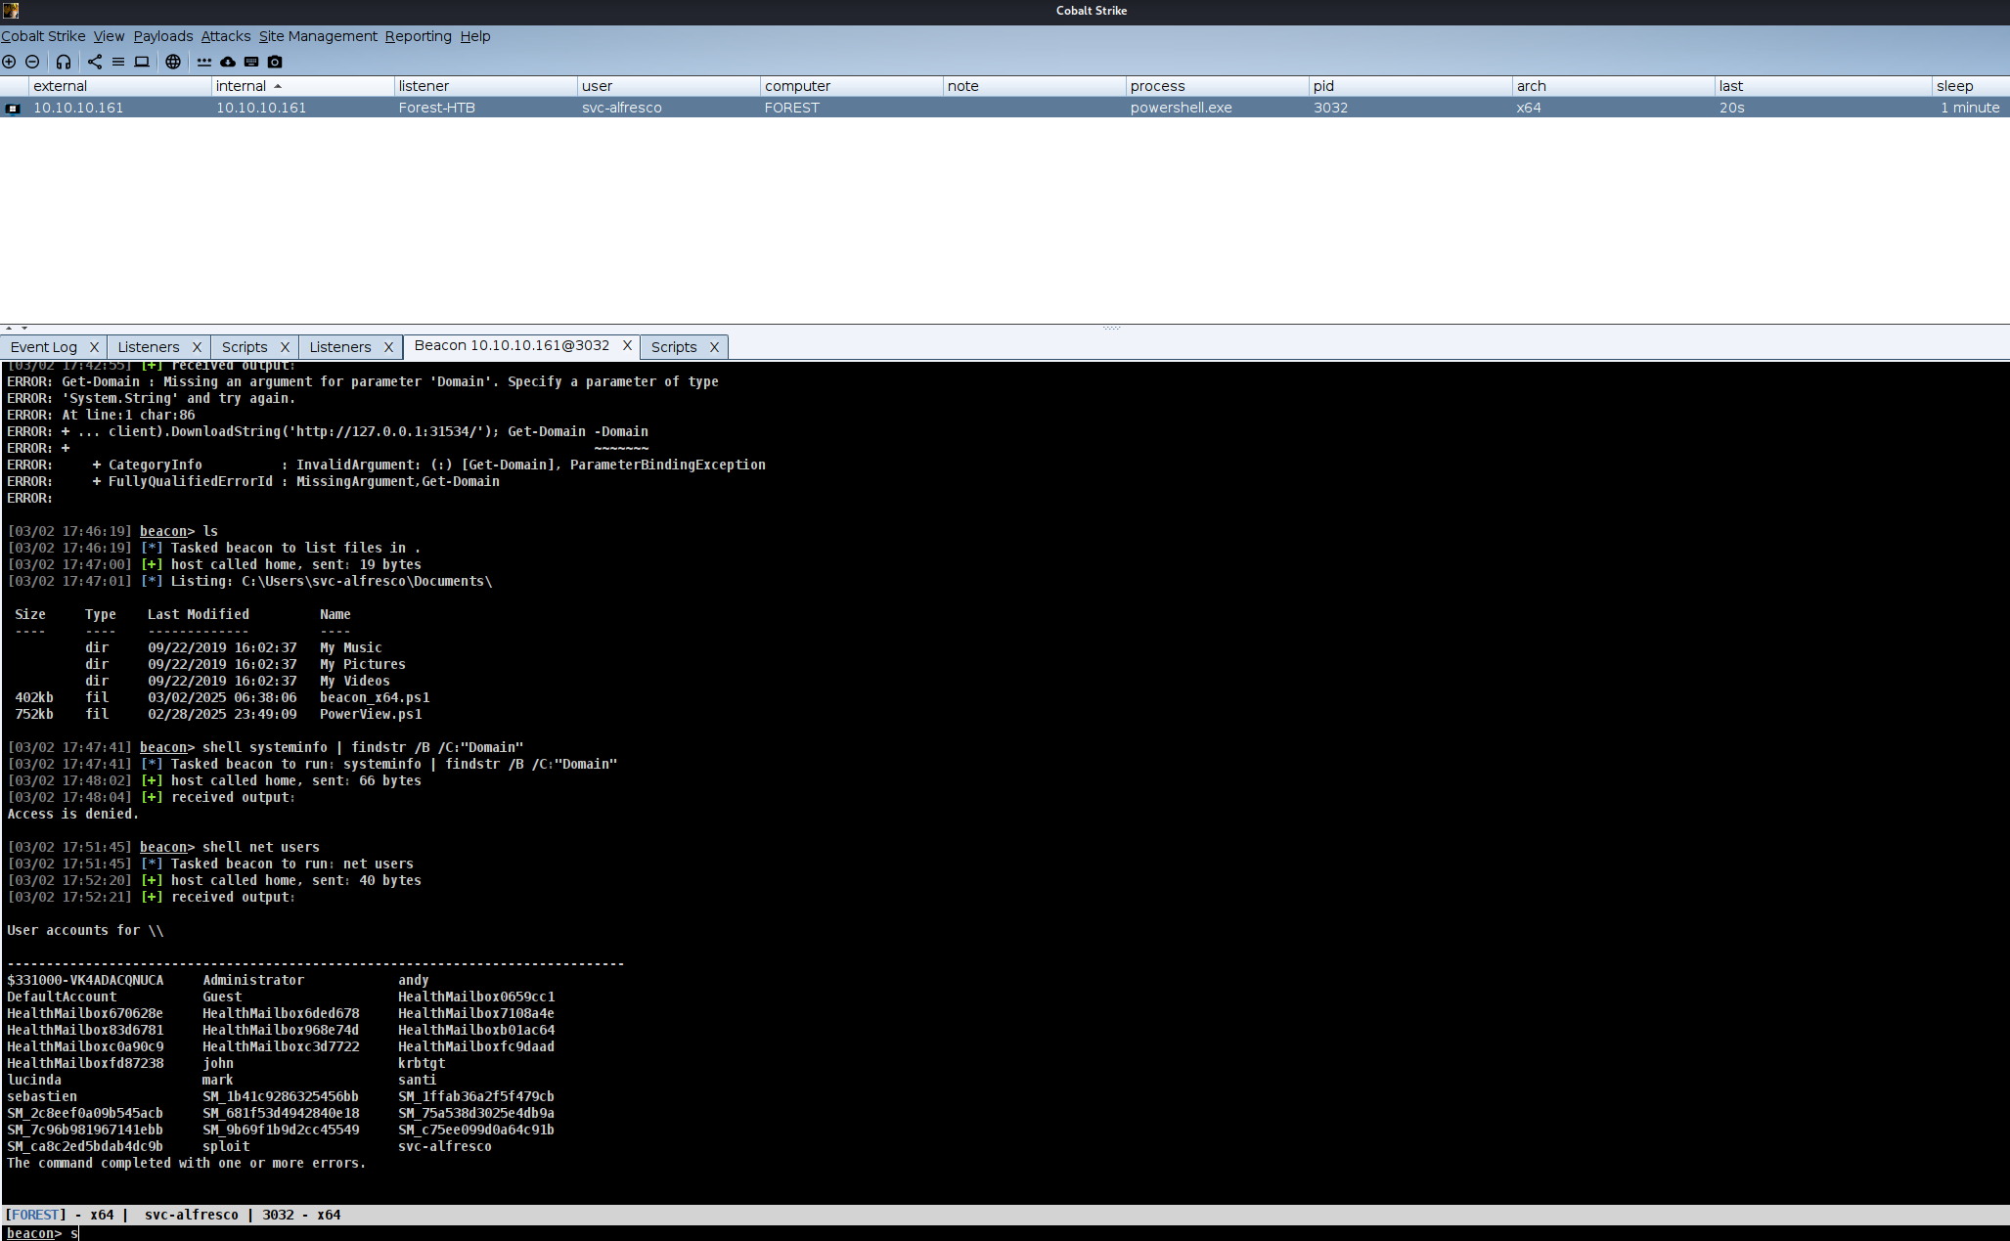Collapse panel using split divider arrow

9,329
